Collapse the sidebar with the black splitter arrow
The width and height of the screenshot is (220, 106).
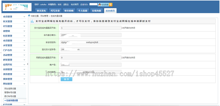pos(28,64)
